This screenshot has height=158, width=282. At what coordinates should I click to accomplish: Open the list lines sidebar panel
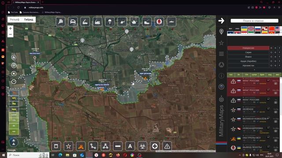click(221, 54)
